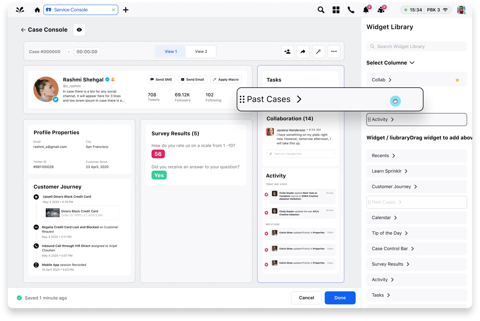Click the @s_rashmi handle
Viewport: 480px width, 321px height.
click(x=72, y=86)
